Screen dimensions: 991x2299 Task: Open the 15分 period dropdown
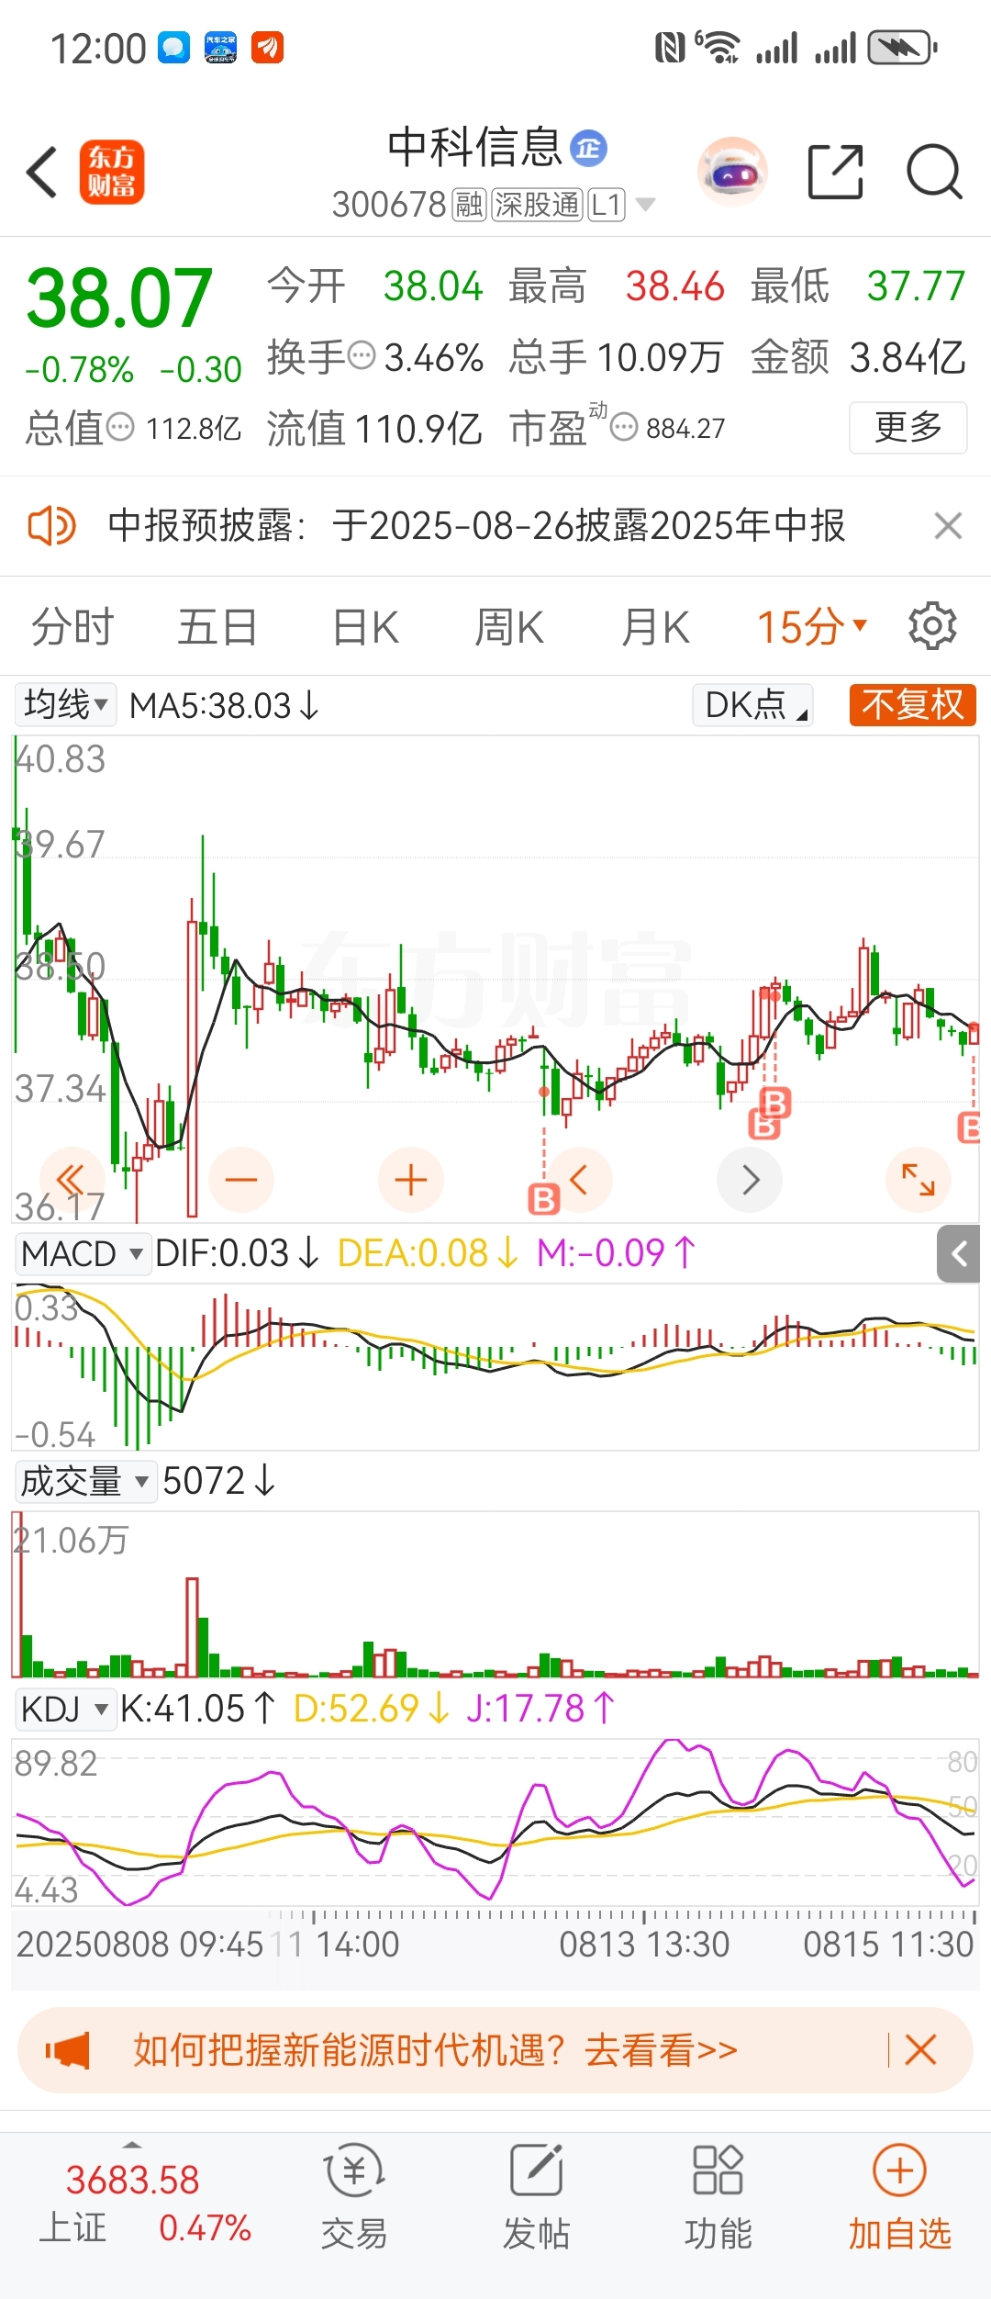coord(811,627)
